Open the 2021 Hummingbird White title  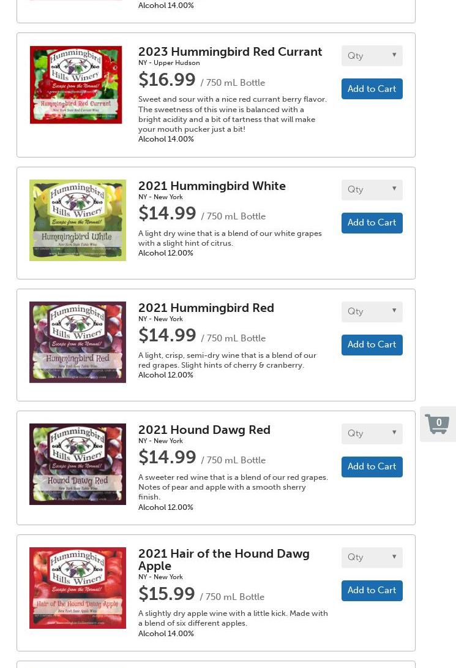pyautogui.click(x=212, y=186)
